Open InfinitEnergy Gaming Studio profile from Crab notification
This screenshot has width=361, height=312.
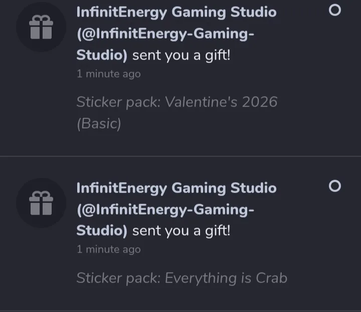[x=176, y=188]
